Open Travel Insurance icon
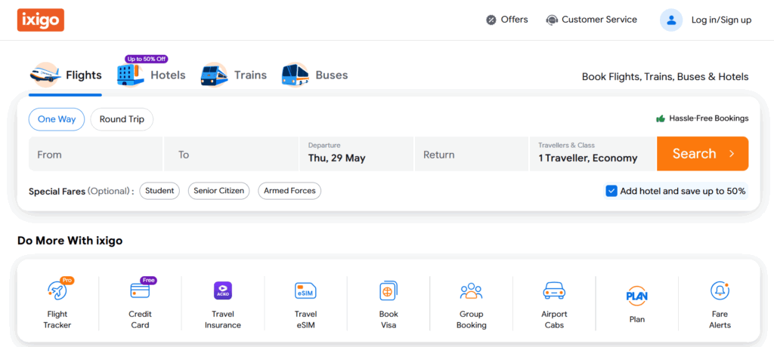The image size is (774, 347). (222, 291)
